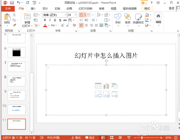180x140 pixels.
Task: Switch to the Animations tab
Action: pos(69,9)
